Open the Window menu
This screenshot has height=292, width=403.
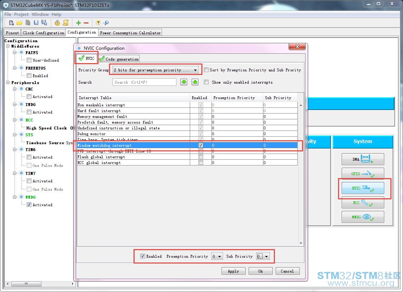[x=40, y=14]
